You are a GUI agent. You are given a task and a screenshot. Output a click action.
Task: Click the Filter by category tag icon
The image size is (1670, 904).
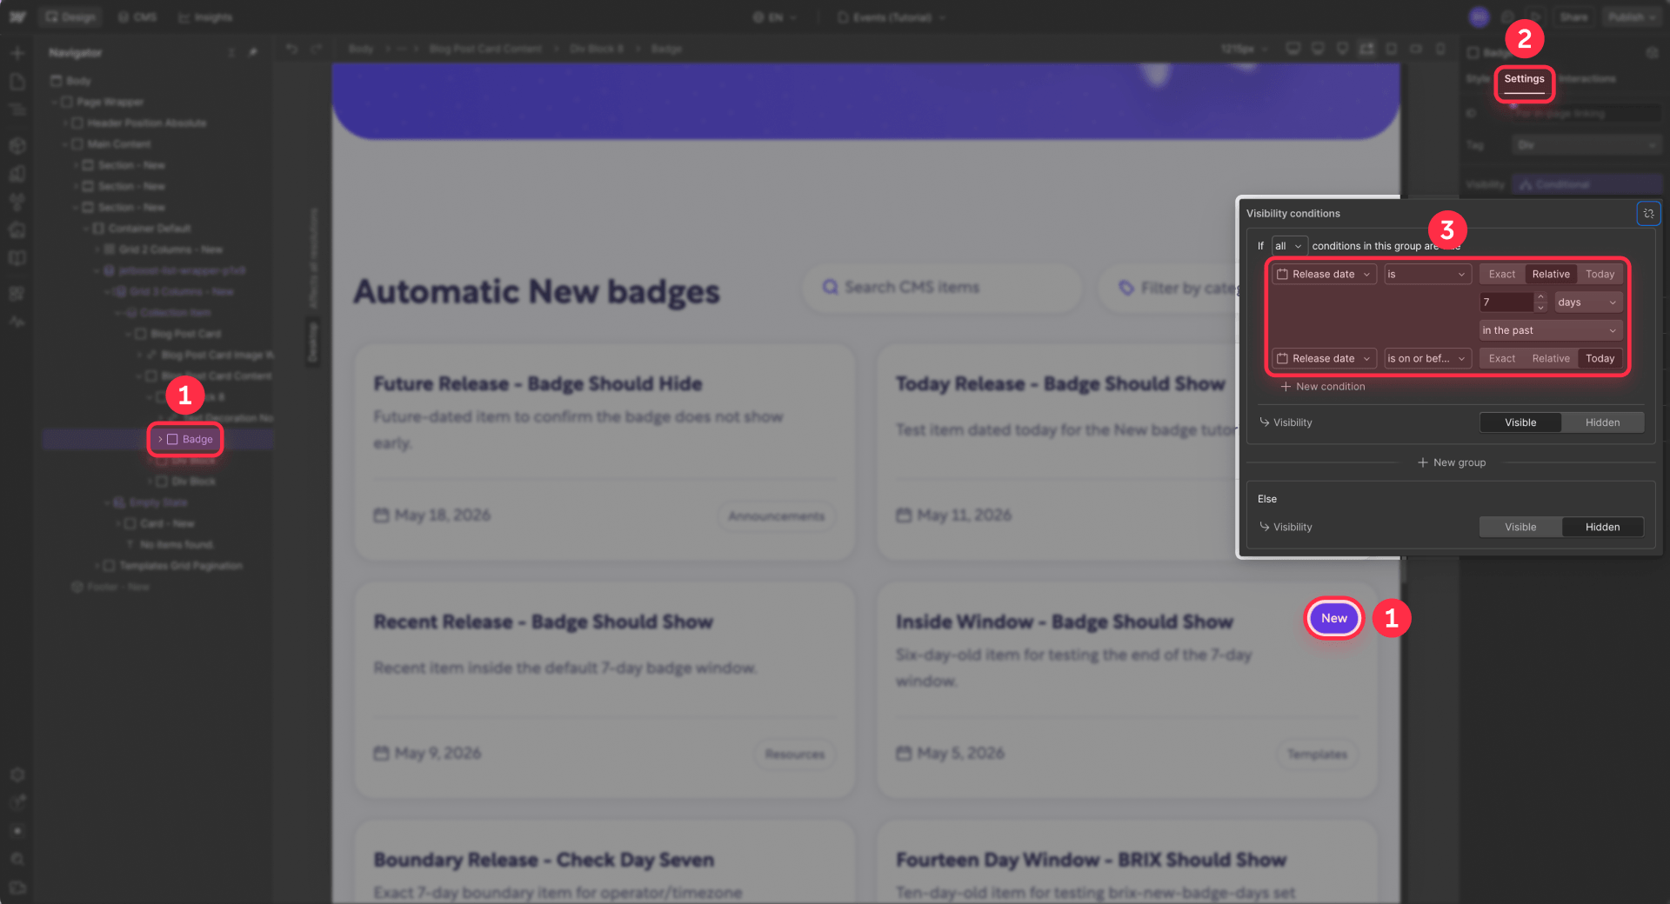click(x=1126, y=288)
